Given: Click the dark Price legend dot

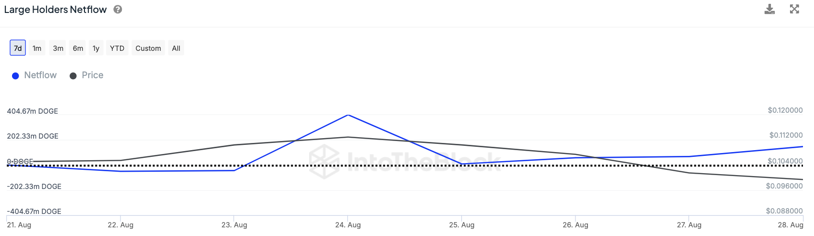Looking at the screenshot, I should coord(73,76).
